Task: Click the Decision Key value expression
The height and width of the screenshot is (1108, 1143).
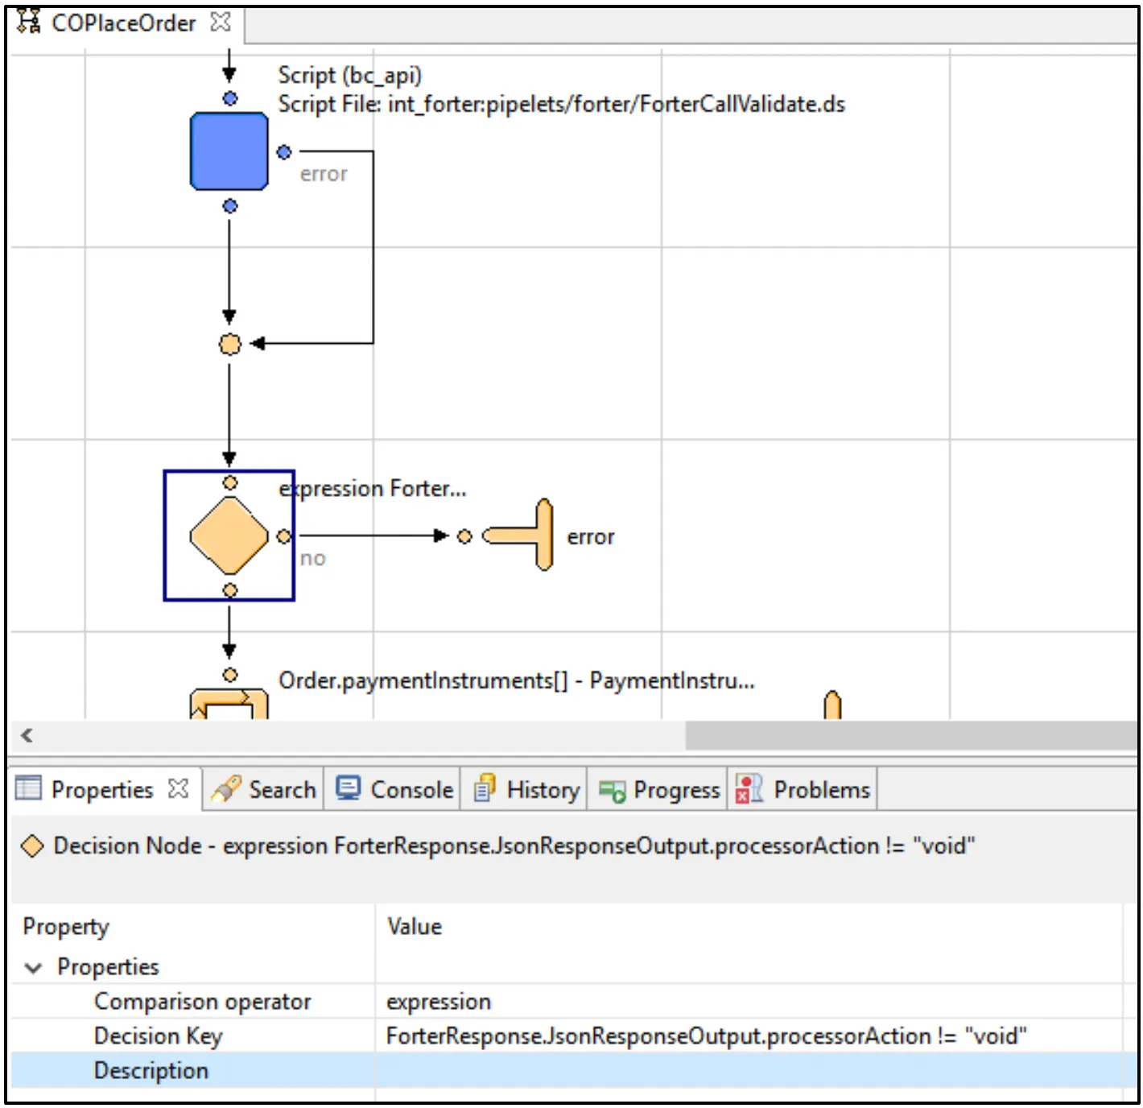Action: (x=706, y=1036)
